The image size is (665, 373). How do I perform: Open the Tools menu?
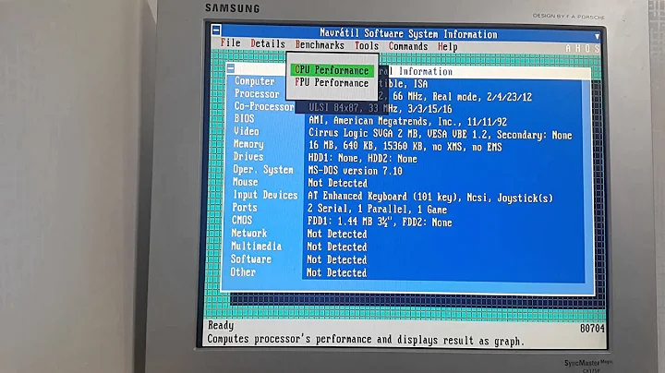tap(367, 46)
